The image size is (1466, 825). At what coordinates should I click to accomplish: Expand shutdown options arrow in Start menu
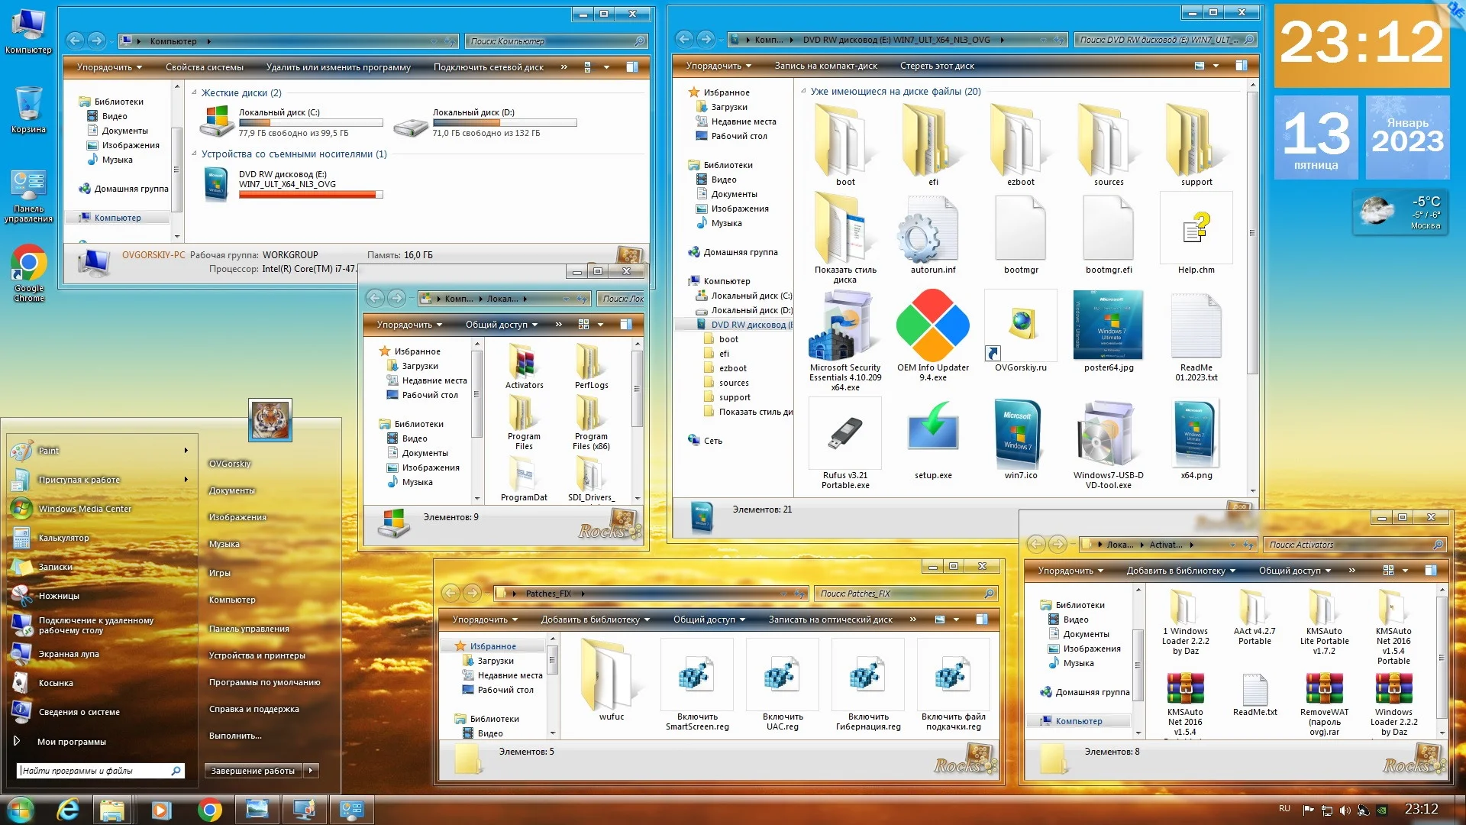pyautogui.click(x=311, y=771)
